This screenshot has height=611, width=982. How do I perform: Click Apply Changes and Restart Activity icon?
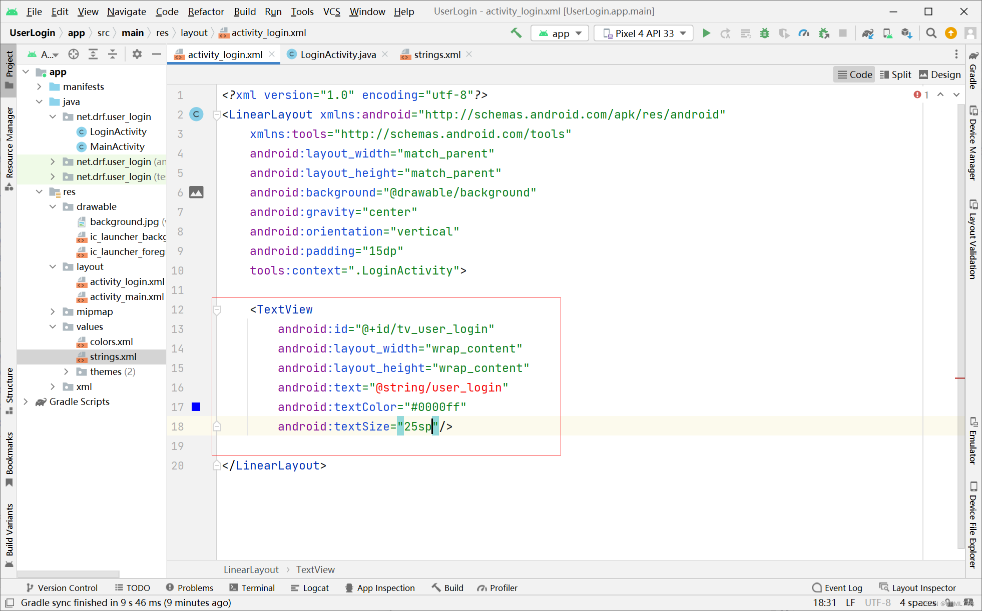pyautogui.click(x=726, y=33)
